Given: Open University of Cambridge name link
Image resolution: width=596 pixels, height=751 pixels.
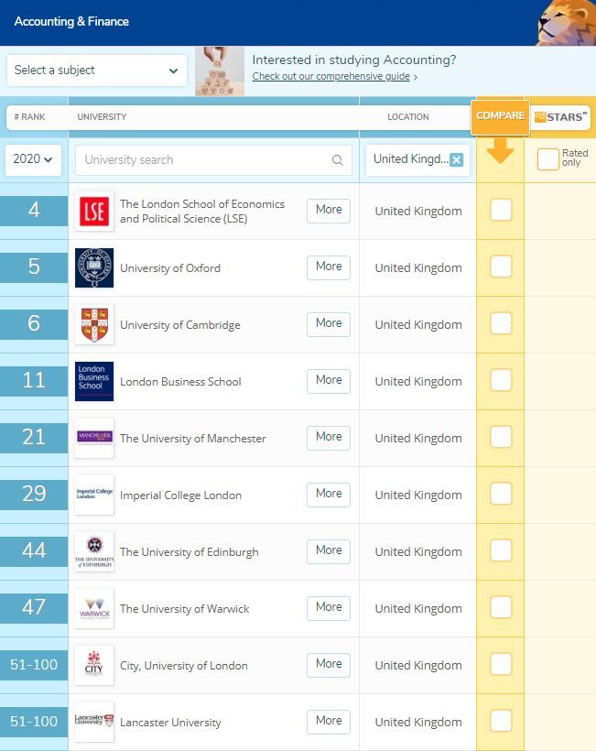Looking at the screenshot, I should click(180, 325).
